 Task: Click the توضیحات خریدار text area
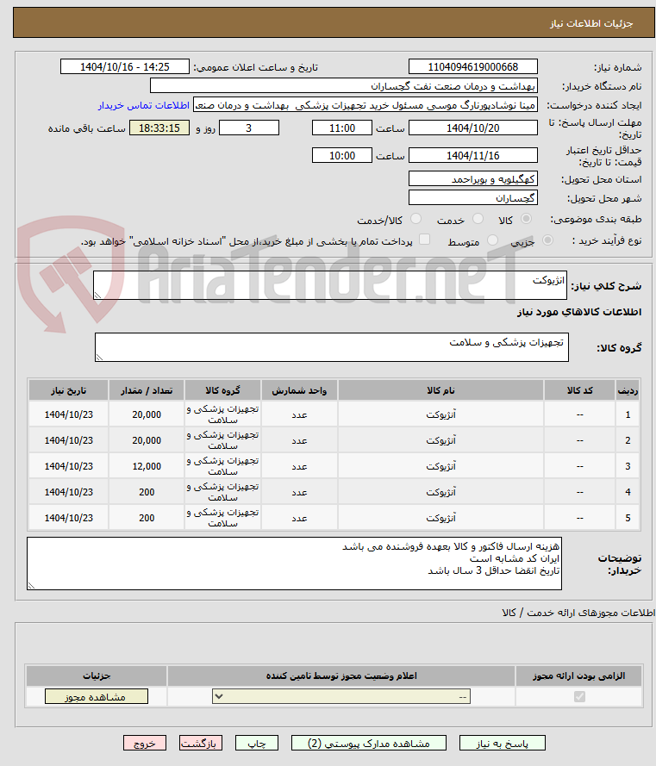294,564
